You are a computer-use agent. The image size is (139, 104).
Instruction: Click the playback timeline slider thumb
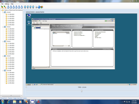pos(82,91)
